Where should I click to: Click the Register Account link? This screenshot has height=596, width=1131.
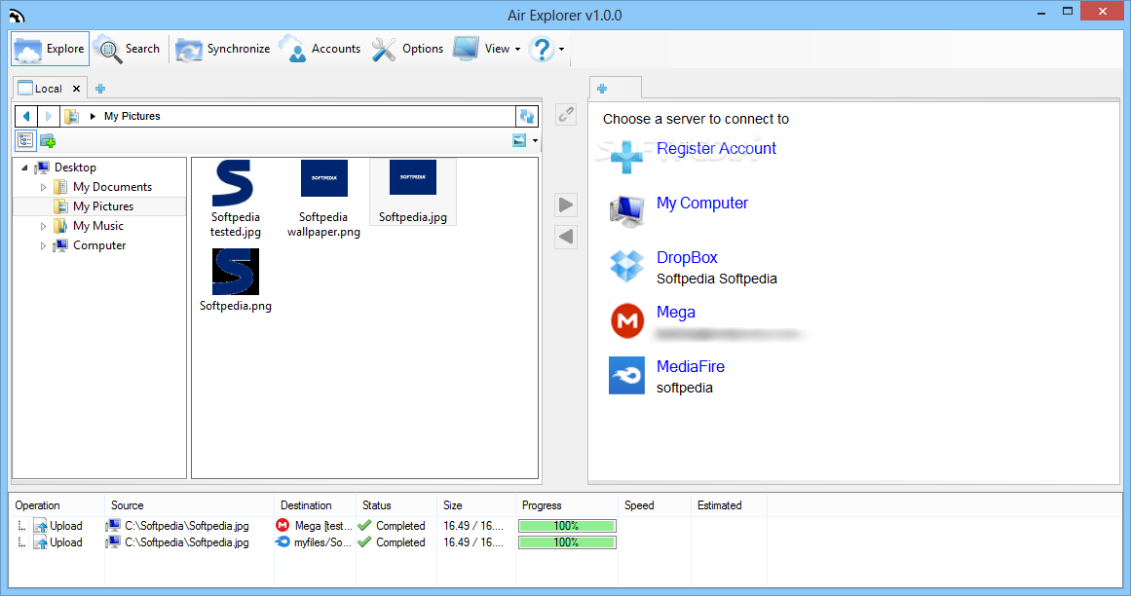tap(716, 148)
